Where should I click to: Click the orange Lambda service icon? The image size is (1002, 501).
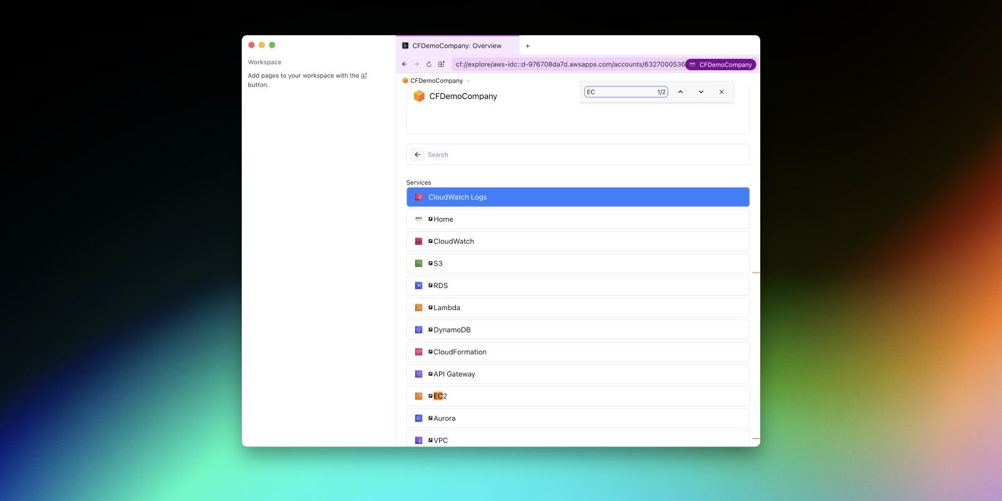point(418,307)
